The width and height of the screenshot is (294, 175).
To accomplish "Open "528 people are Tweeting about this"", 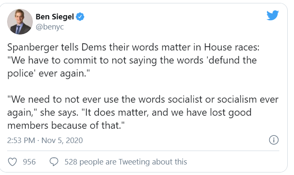I will point(126,162).
